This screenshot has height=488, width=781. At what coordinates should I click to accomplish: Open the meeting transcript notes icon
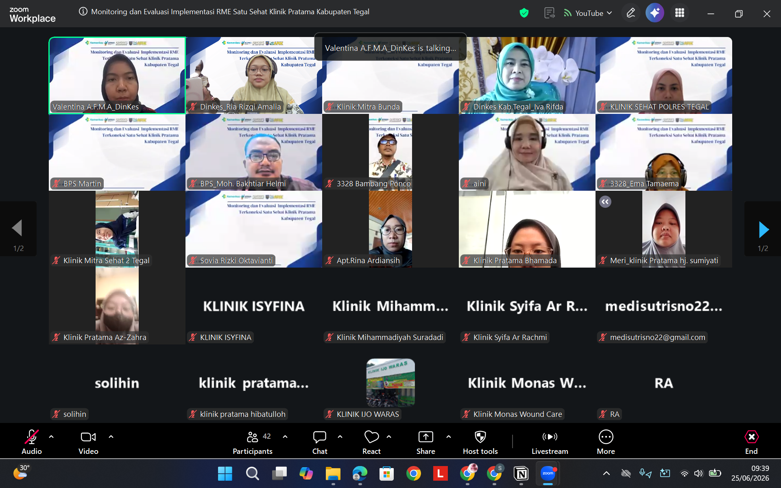tap(550, 13)
